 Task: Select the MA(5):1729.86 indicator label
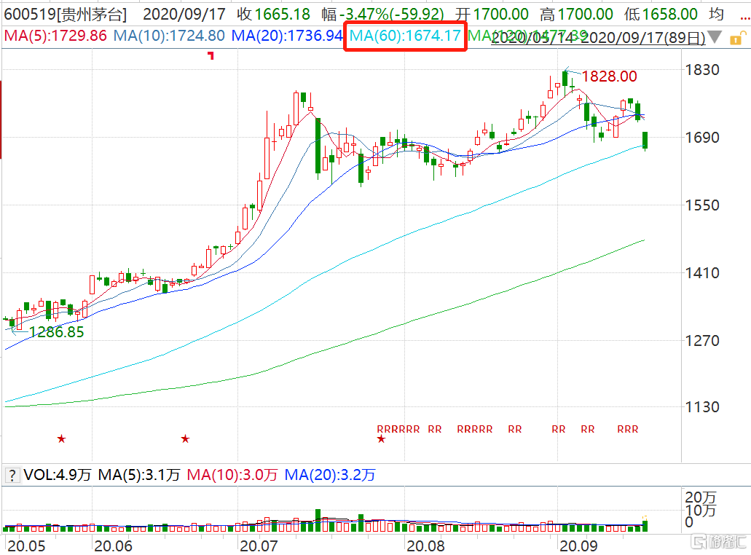[x=55, y=36]
